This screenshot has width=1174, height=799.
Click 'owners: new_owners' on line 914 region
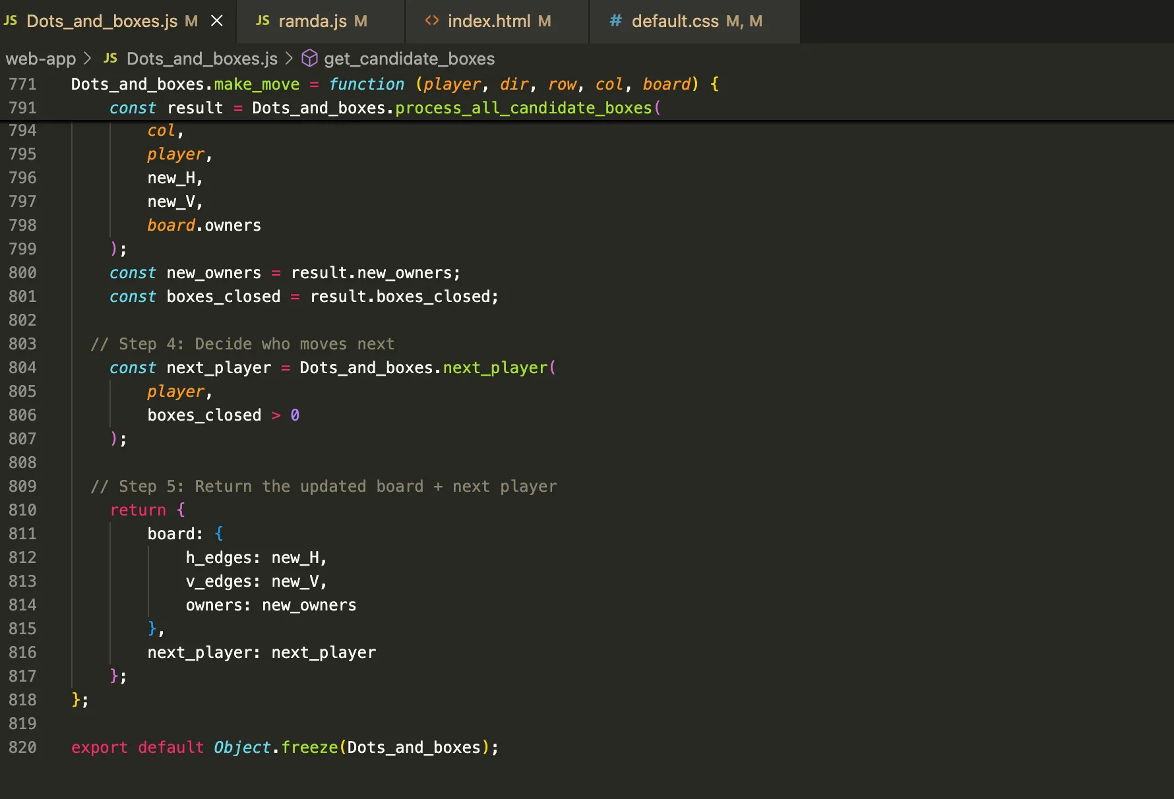pos(270,605)
